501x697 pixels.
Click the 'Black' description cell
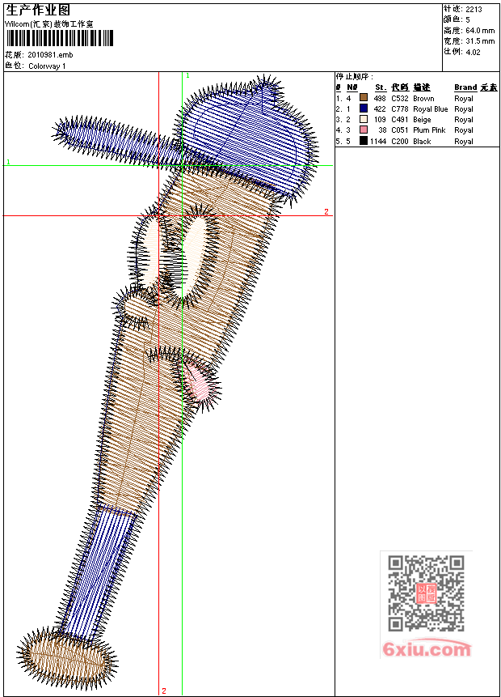click(x=422, y=142)
